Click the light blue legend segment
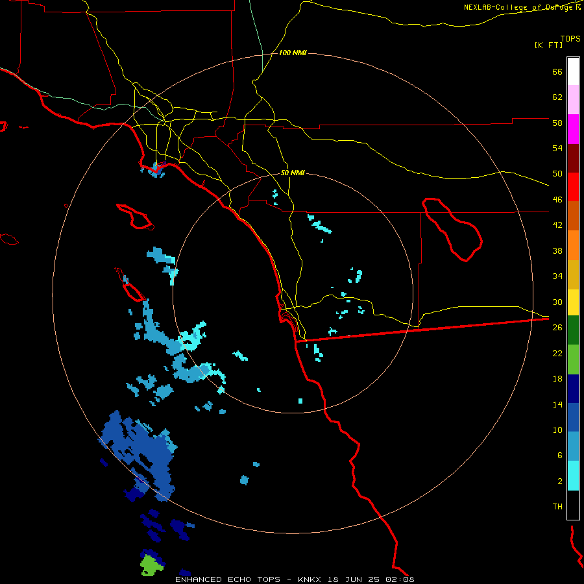The height and width of the screenshot is (584, 584). [x=573, y=446]
